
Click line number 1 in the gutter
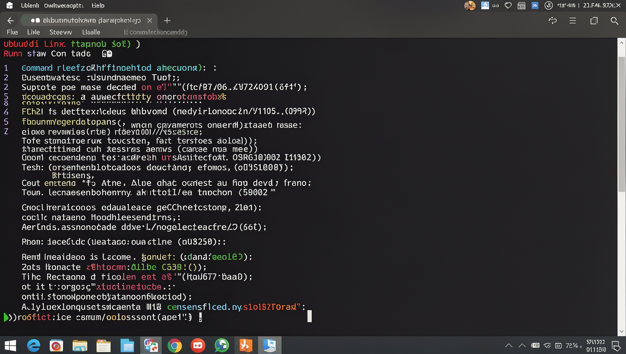(x=6, y=68)
